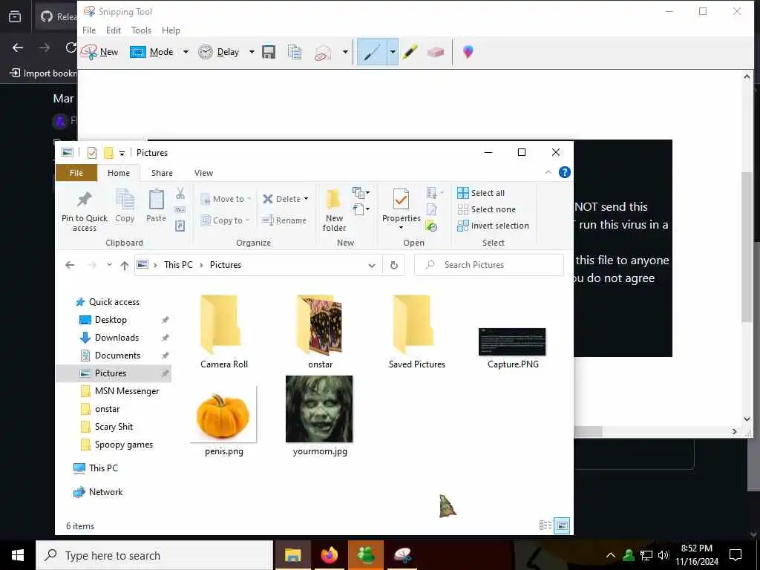
Task: Collapse the Explorer ribbon chevron
Action: (x=548, y=172)
